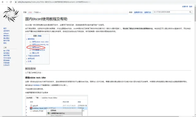Click the browser forward arrow
The height and width of the screenshot is (117, 196).
(x=7, y=2)
